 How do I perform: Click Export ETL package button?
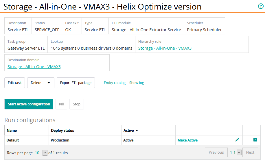click(x=76, y=83)
